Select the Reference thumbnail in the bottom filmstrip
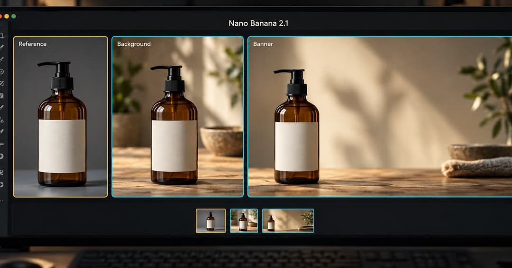 (210, 221)
